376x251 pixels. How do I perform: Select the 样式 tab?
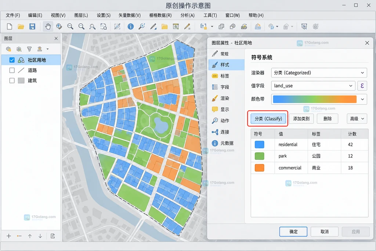pos(226,65)
